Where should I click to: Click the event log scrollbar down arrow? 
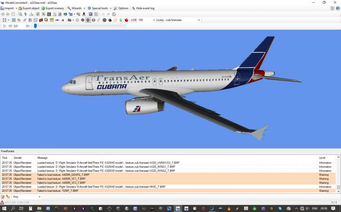coord(338,192)
